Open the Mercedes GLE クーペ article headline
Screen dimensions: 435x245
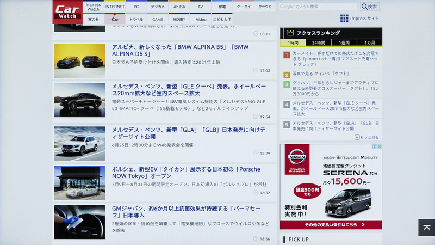(189, 90)
